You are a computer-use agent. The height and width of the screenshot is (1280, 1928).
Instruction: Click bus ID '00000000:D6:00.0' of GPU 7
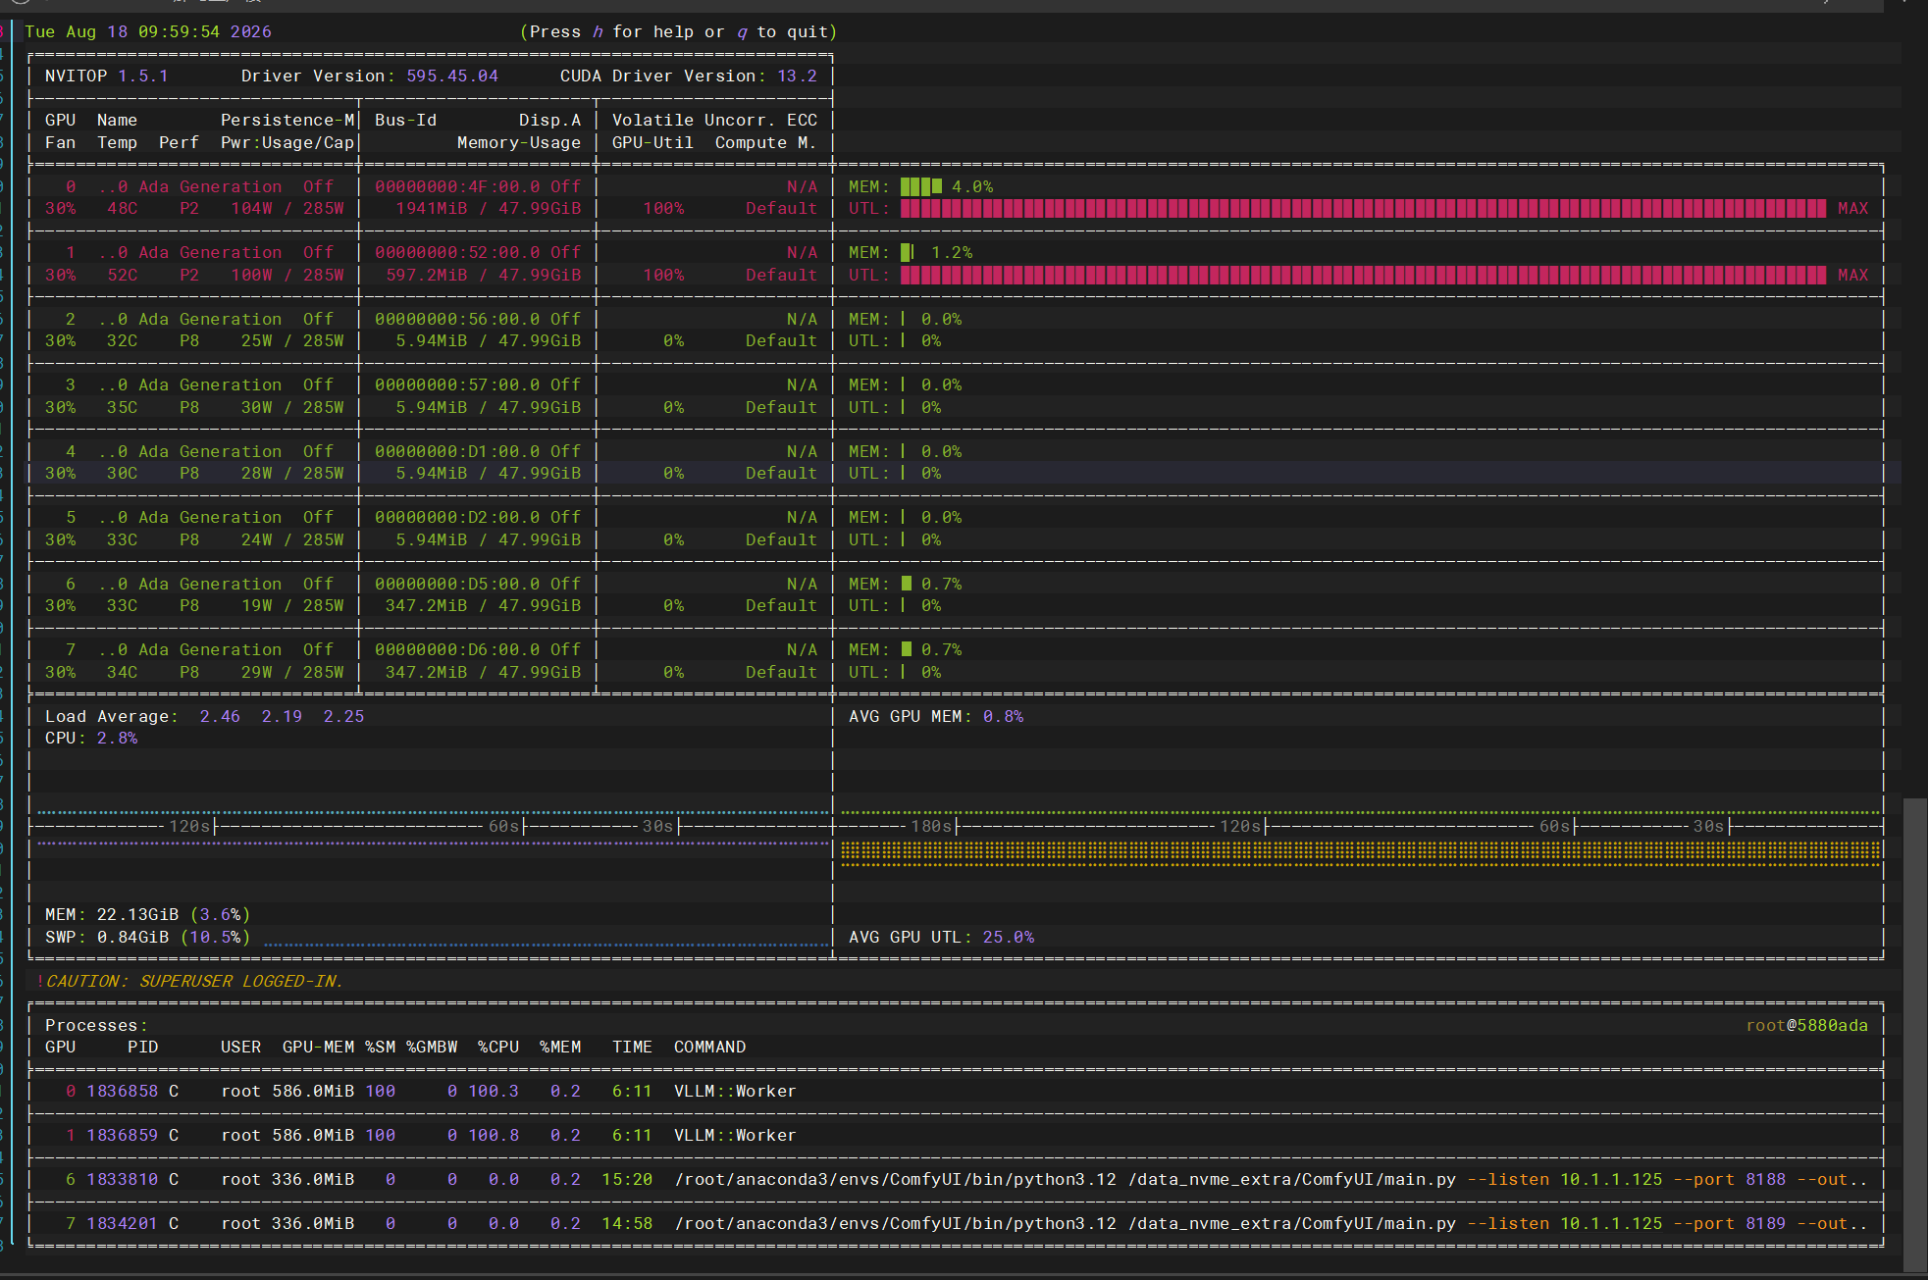point(457,650)
